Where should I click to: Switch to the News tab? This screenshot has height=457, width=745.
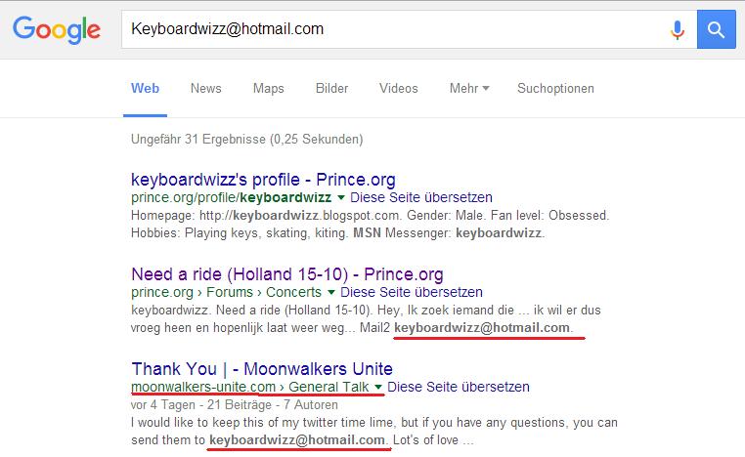(x=205, y=88)
